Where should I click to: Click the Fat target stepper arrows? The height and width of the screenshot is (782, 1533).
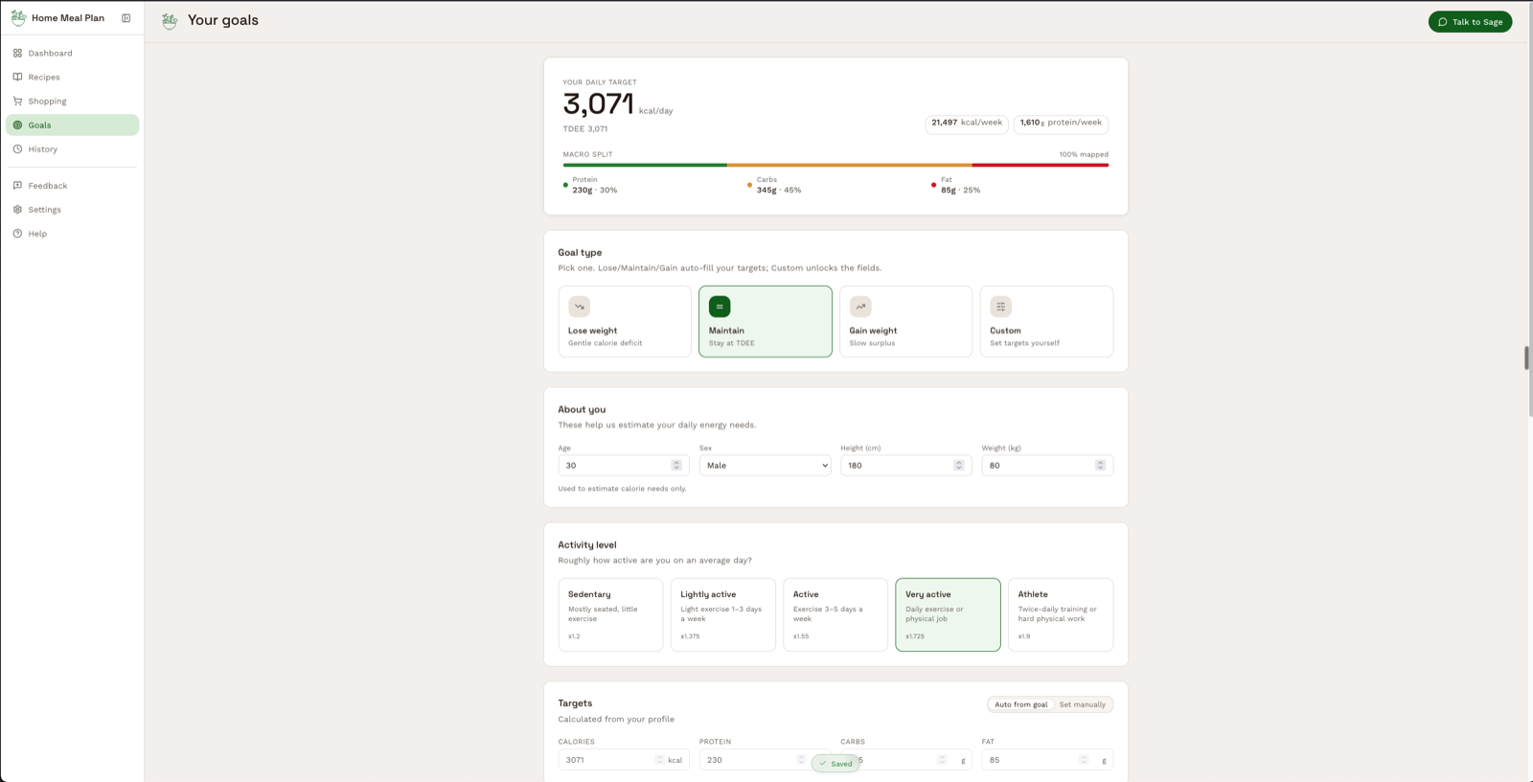click(x=1084, y=760)
